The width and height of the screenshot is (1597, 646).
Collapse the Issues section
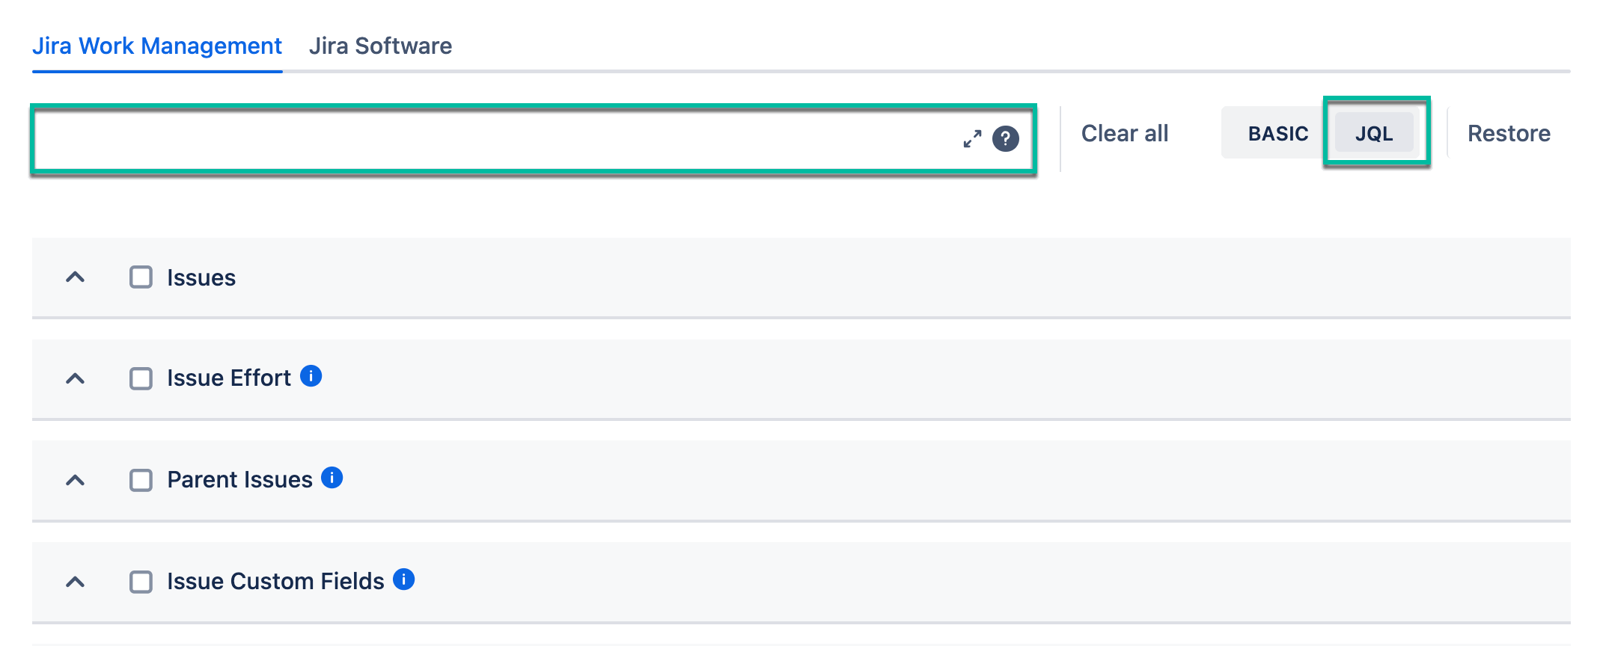[x=73, y=277]
